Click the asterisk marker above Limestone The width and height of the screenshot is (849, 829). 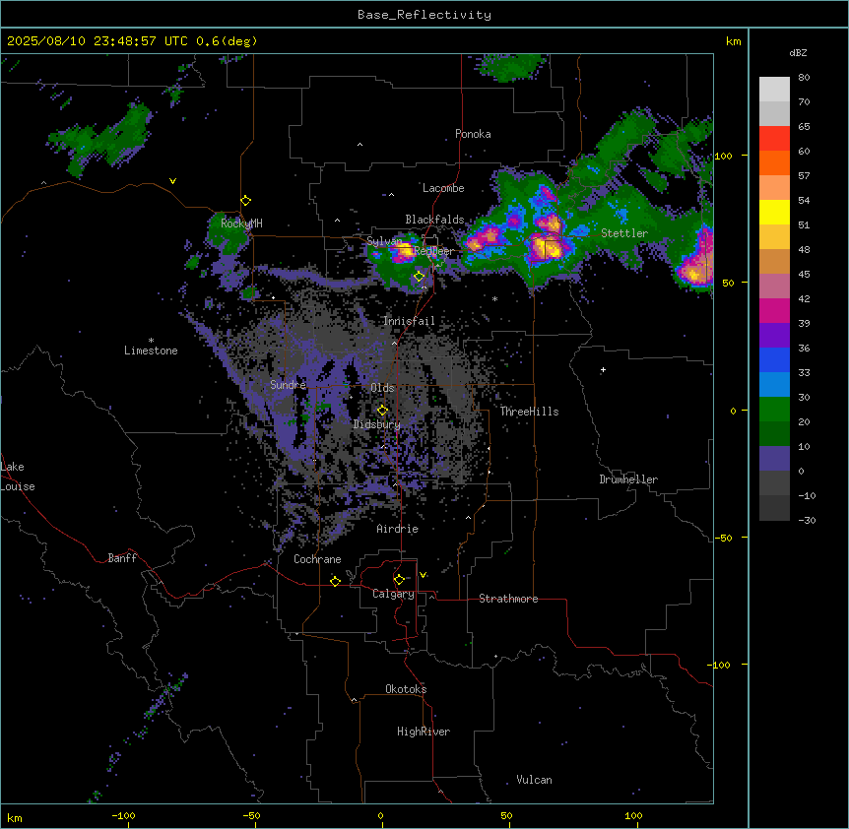click(151, 341)
